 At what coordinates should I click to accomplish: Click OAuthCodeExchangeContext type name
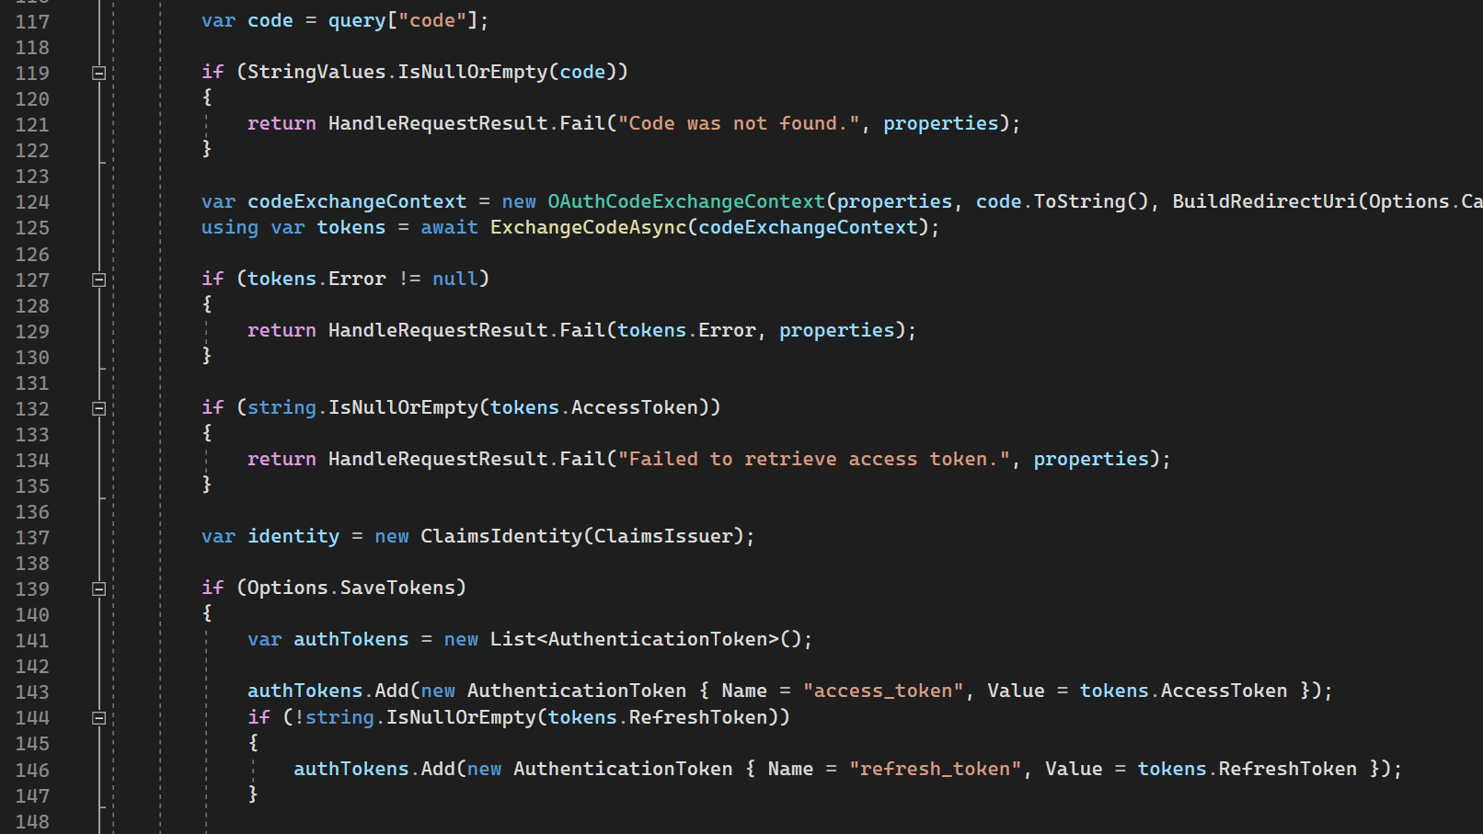(x=686, y=201)
